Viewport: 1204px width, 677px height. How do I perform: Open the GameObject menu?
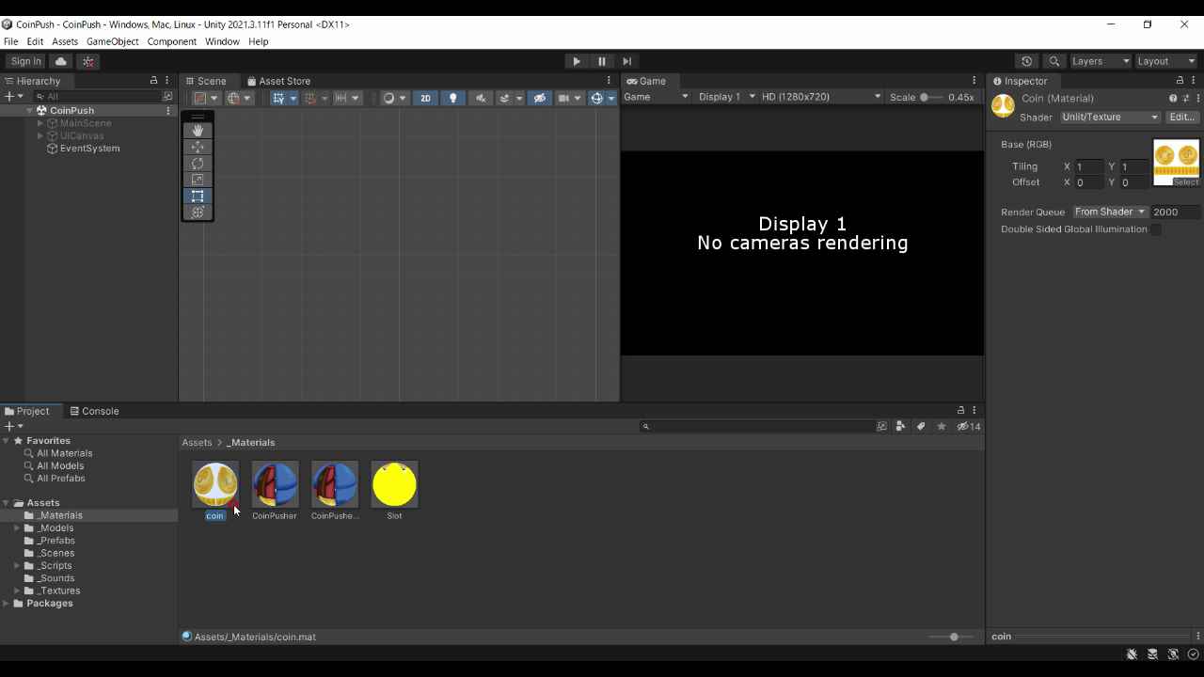coord(113,41)
